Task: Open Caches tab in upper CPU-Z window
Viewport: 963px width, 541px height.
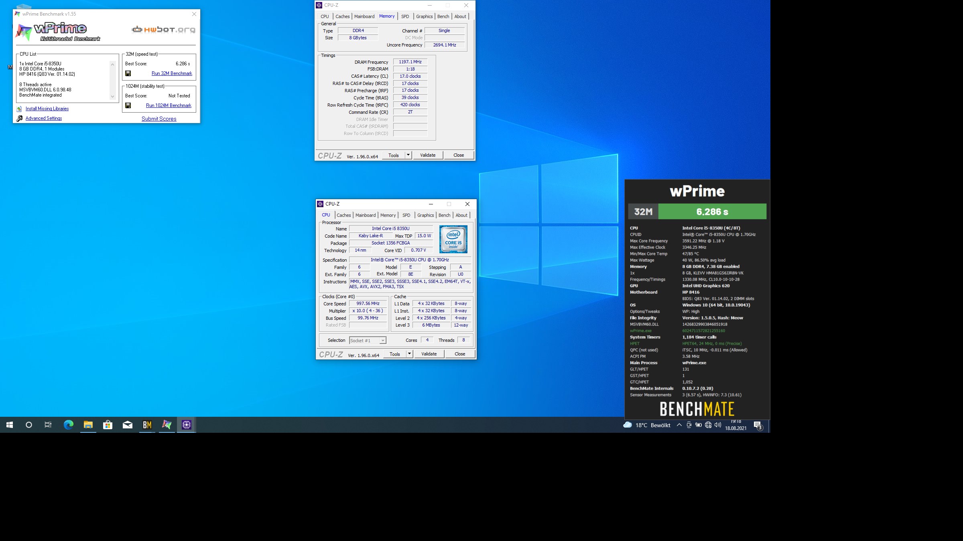Action: click(x=343, y=16)
